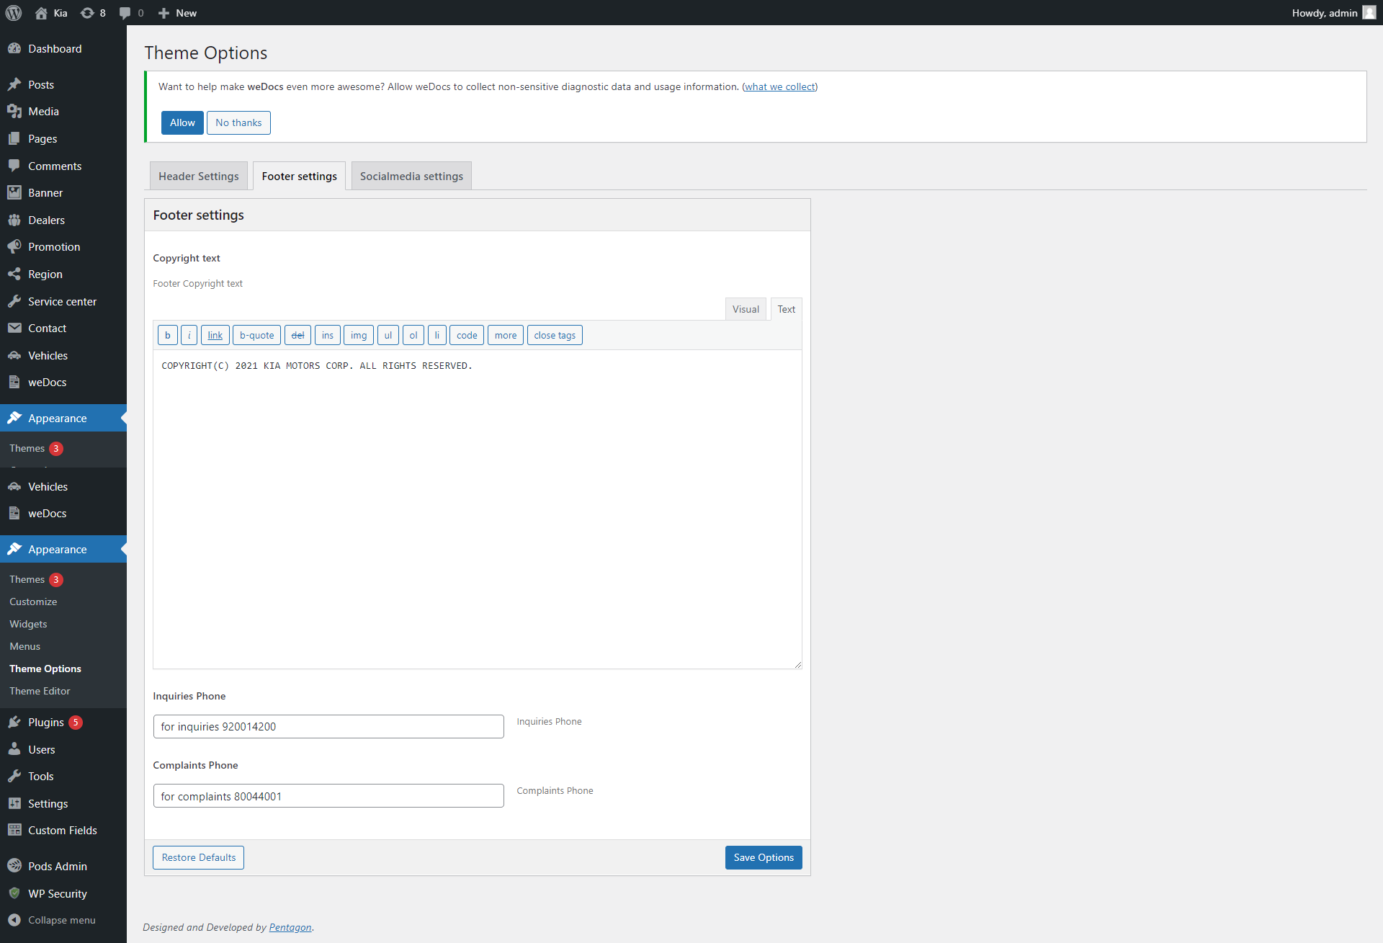The width and height of the screenshot is (1383, 943).
Task: Open the Users person icon
Action: 14,749
